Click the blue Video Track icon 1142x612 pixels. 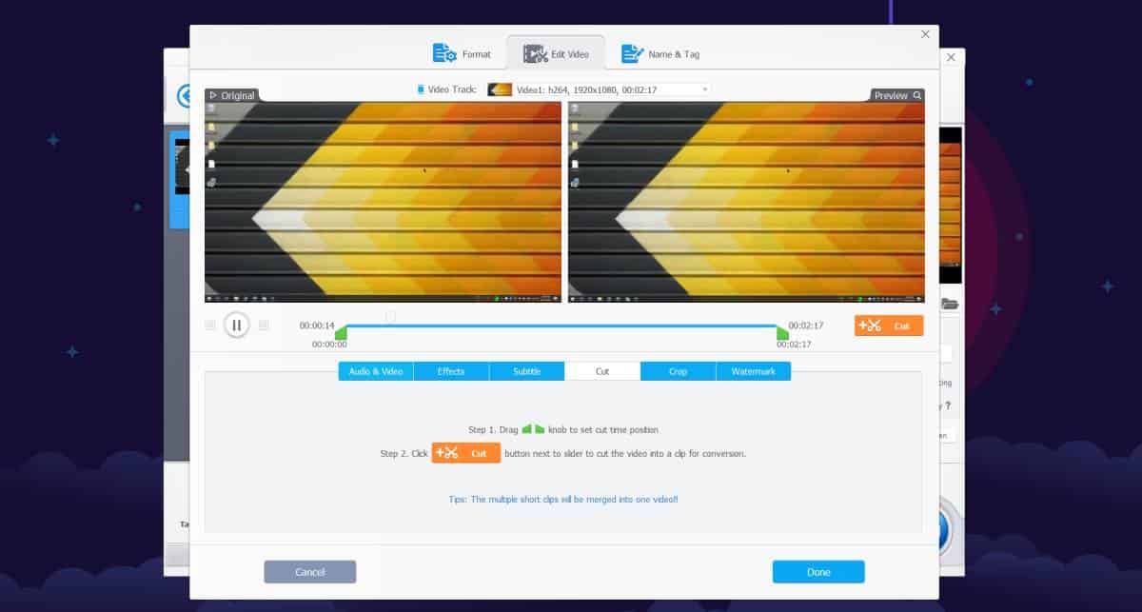421,89
